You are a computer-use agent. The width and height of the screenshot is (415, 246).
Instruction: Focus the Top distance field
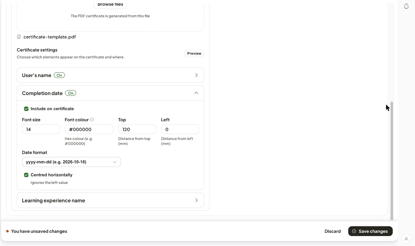point(137,129)
